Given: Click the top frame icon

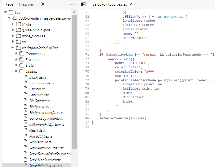Looking at the screenshot, I should pos(11,12).
